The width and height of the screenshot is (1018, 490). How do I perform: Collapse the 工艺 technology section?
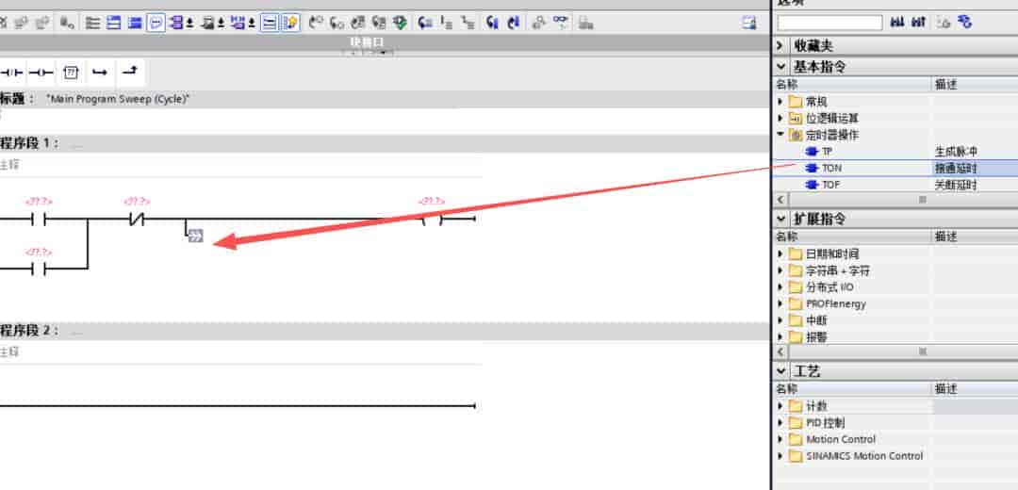[x=780, y=371]
